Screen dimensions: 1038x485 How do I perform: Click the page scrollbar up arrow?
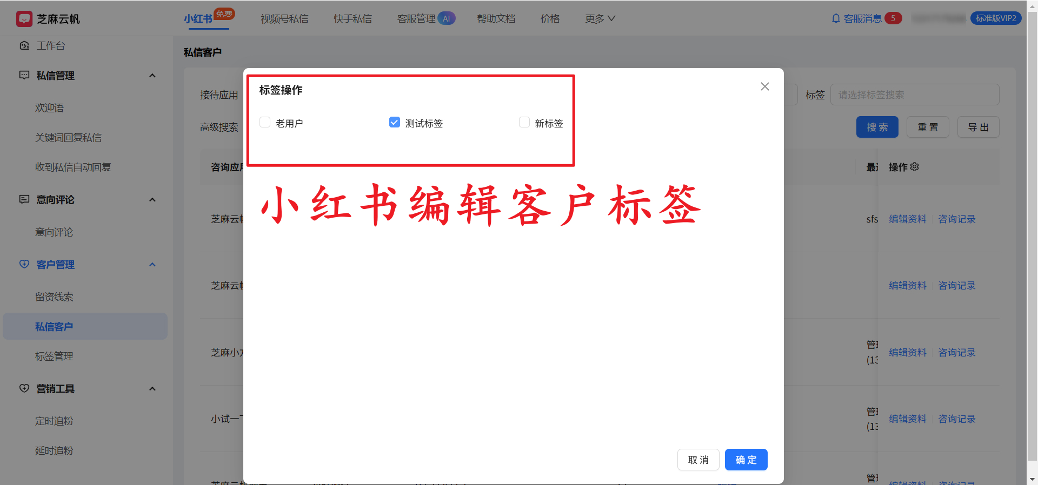pyautogui.click(x=1032, y=5)
